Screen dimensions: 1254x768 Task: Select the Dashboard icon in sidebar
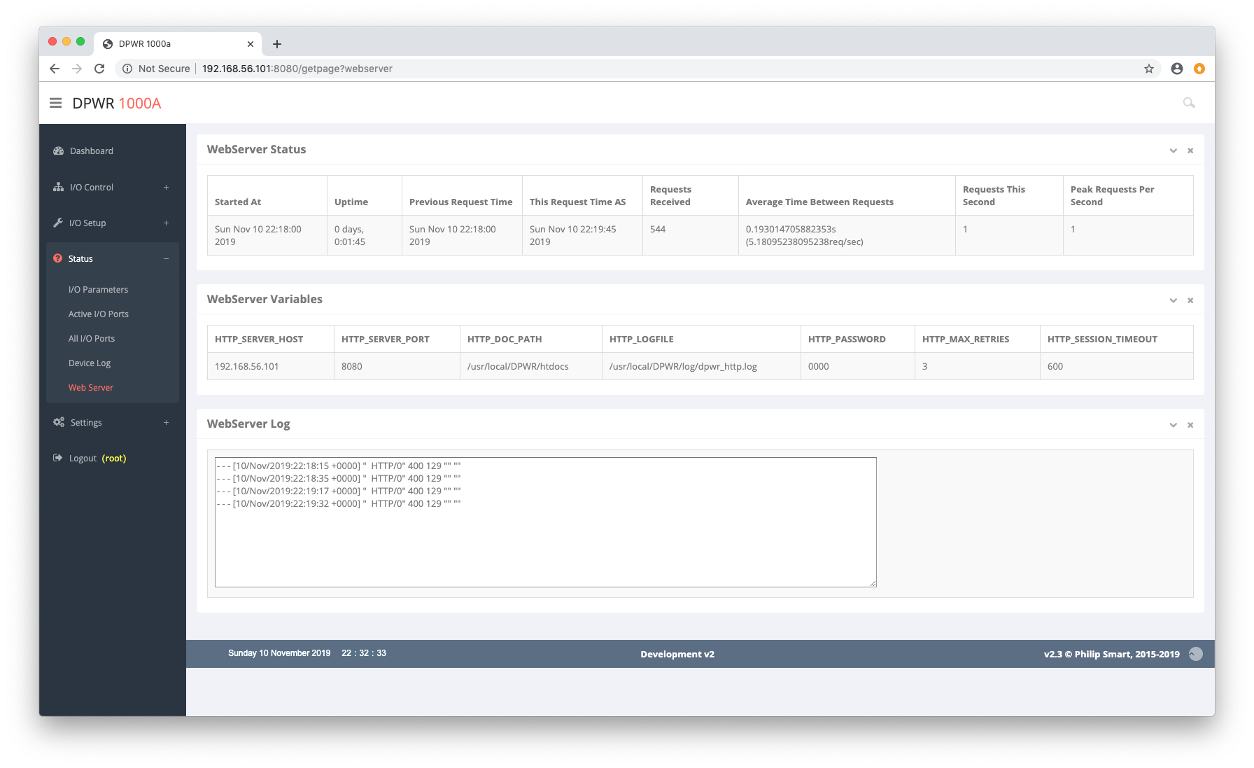pos(58,150)
